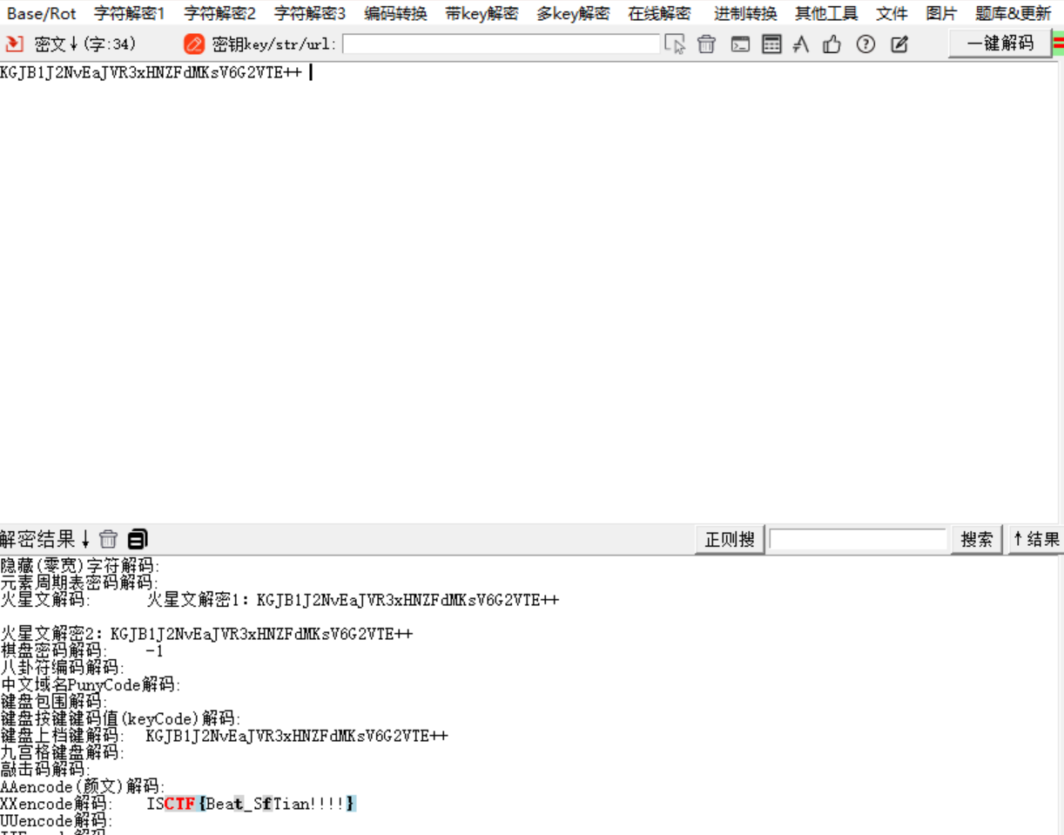Open the 编码转换 menu
Viewport: 1064px width, 835px height.
pyautogui.click(x=395, y=14)
